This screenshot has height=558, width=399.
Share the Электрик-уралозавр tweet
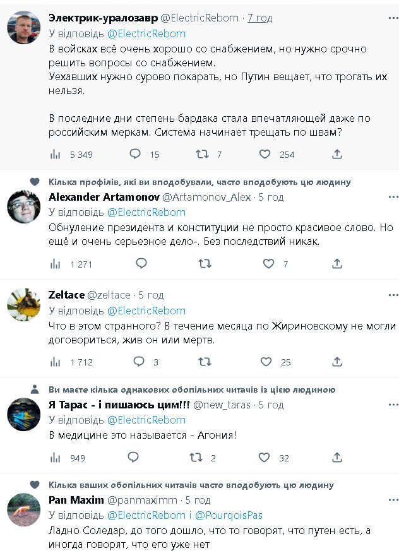[337, 154]
